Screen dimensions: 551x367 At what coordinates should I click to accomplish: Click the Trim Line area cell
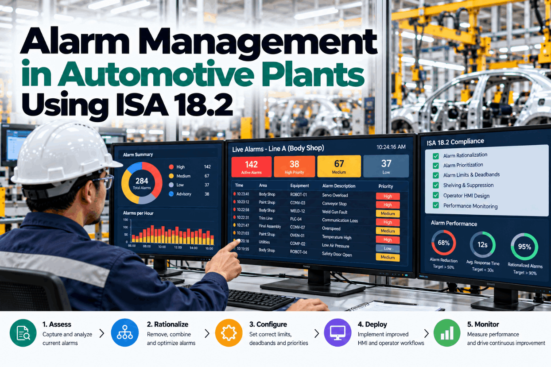[x=266, y=218]
